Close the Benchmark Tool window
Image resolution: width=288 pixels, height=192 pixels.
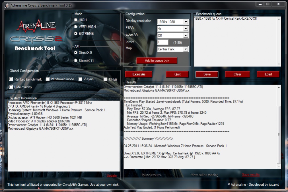[x=278, y=4]
